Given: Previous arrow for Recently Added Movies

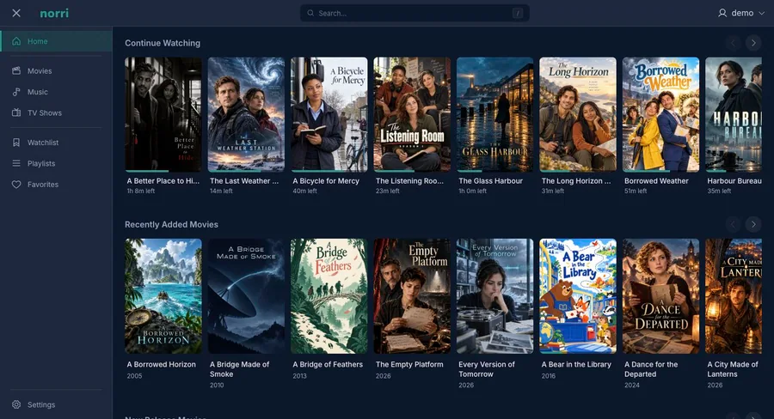Looking at the screenshot, I should (733, 225).
